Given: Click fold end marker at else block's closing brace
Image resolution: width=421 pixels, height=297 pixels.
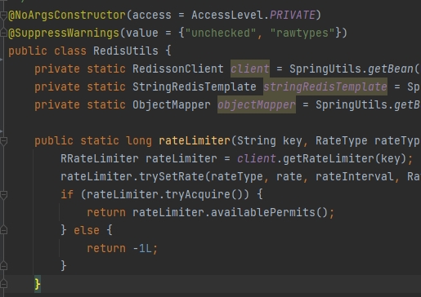Looking at the screenshot, I should pos(3,266).
